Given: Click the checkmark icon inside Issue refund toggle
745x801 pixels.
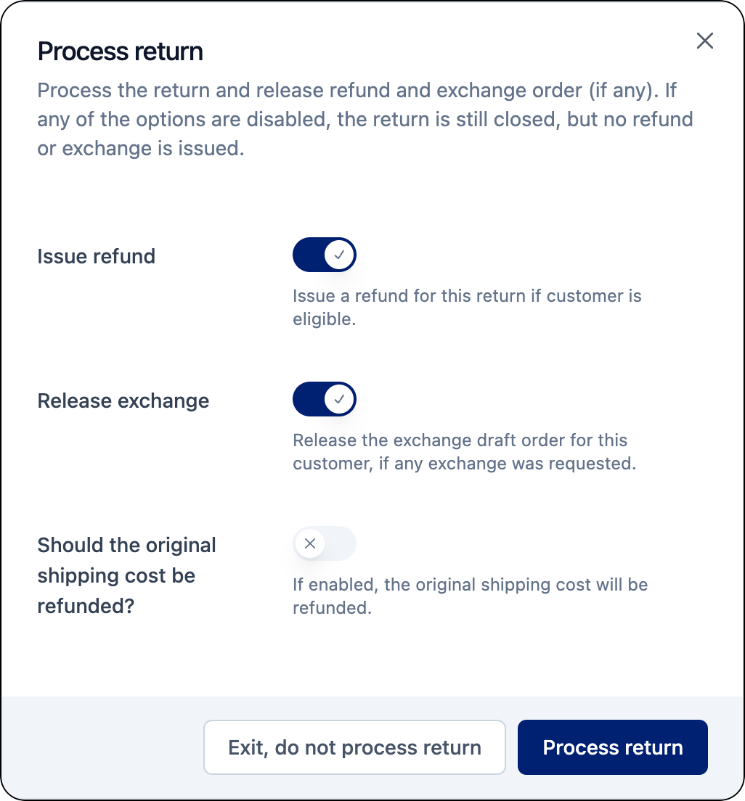Looking at the screenshot, I should [338, 255].
